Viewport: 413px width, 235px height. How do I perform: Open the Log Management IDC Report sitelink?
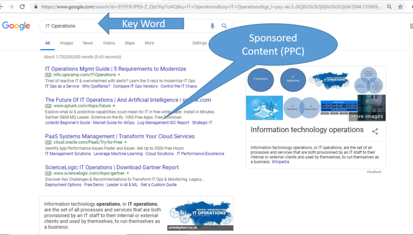coord(163,122)
